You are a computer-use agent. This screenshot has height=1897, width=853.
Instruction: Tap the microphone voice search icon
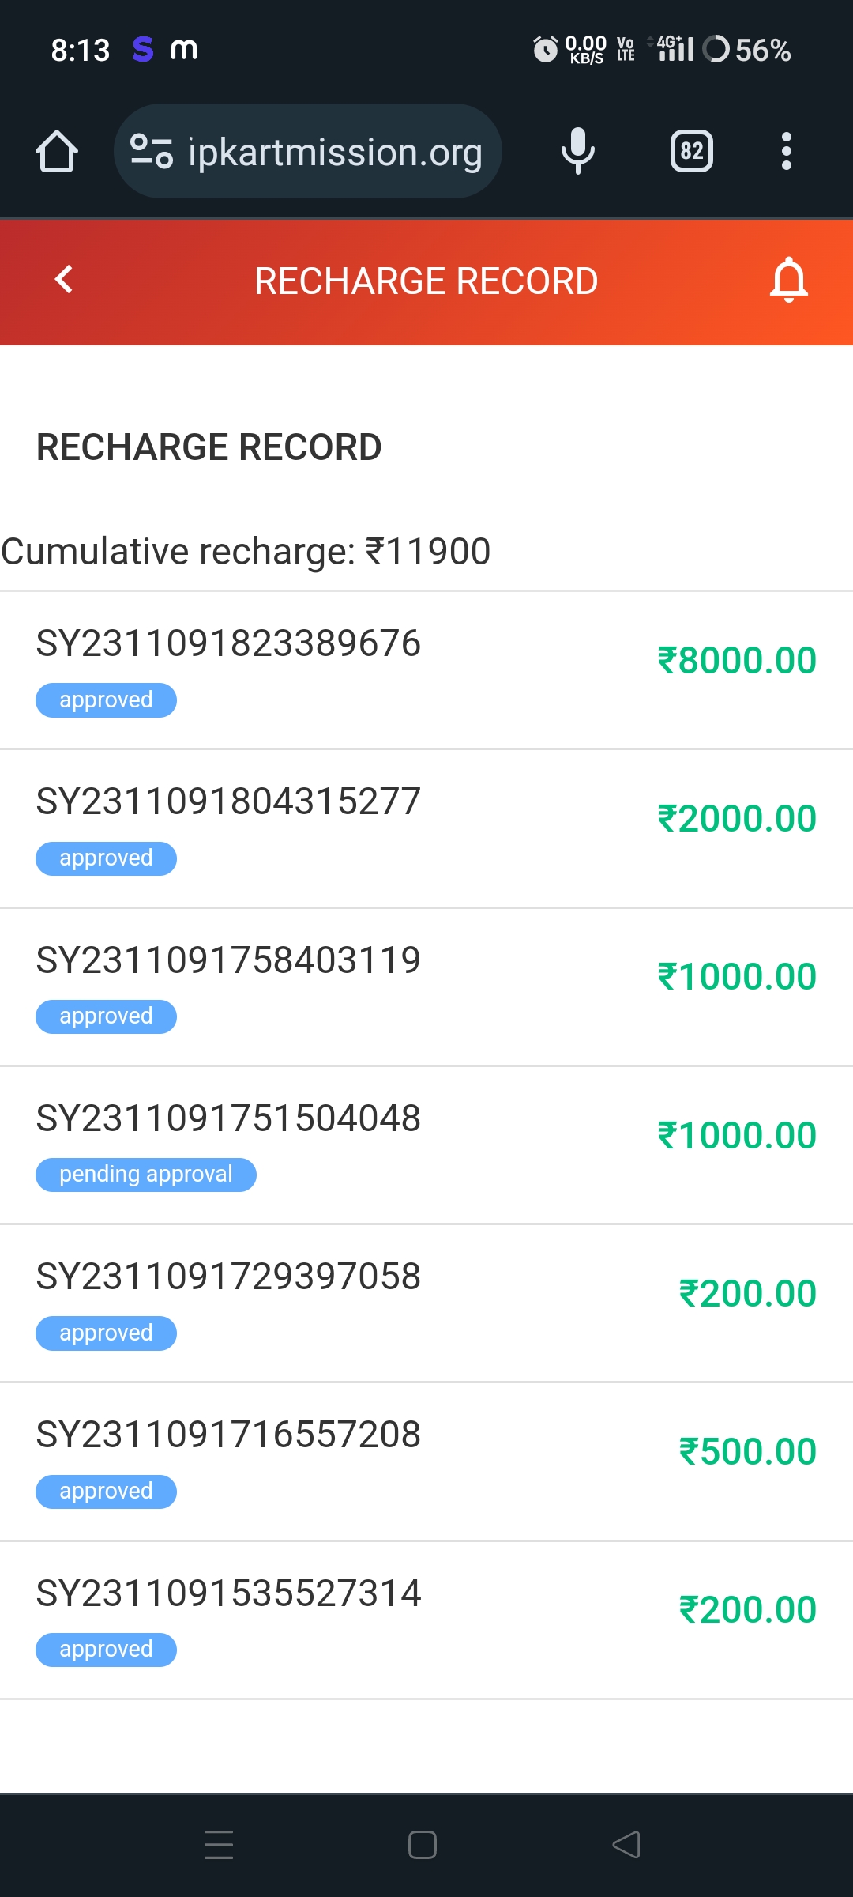pyautogui.click(x=577, y=151)
